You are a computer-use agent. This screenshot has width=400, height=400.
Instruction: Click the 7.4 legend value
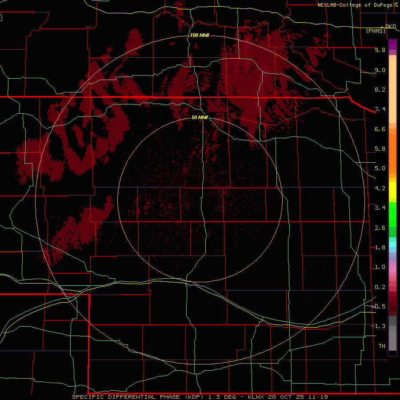coord(380,109)
